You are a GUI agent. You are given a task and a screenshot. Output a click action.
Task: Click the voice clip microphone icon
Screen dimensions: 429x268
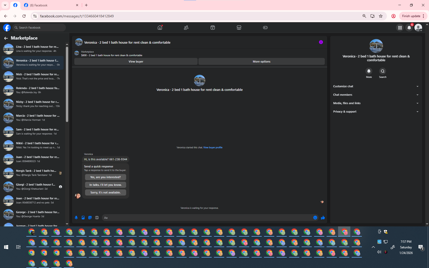(x=76, y=218)
